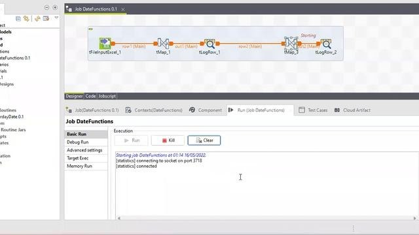Click the filter icon in the repository toolbar

(46, 18)
